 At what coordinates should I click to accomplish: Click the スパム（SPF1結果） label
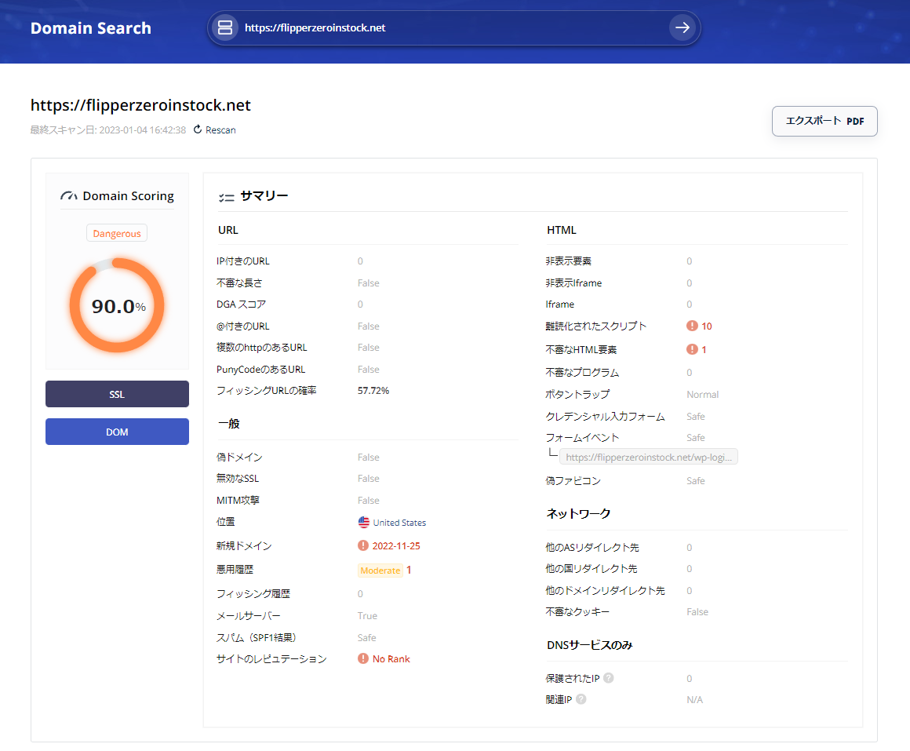point(256,637)
